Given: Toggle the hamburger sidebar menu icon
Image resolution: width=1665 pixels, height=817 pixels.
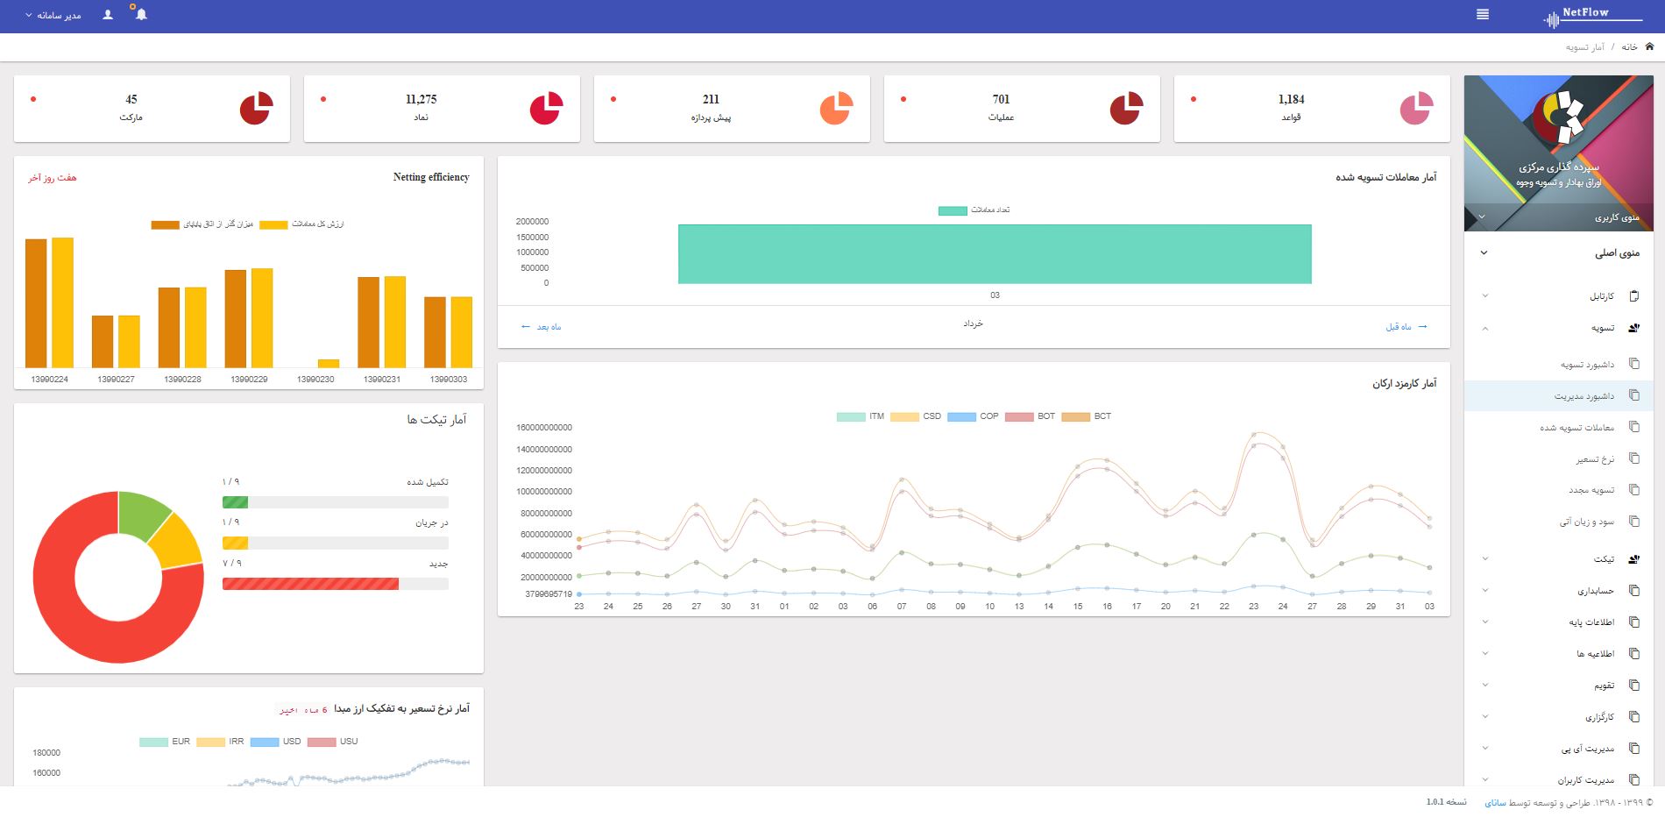Looking at the screenshot, I should pyautogui.click(x=1483, y=15).
